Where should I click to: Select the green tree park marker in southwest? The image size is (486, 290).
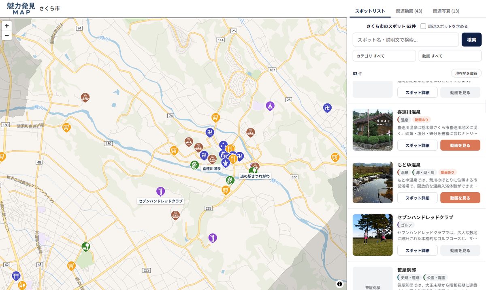(x=85, y=246)
